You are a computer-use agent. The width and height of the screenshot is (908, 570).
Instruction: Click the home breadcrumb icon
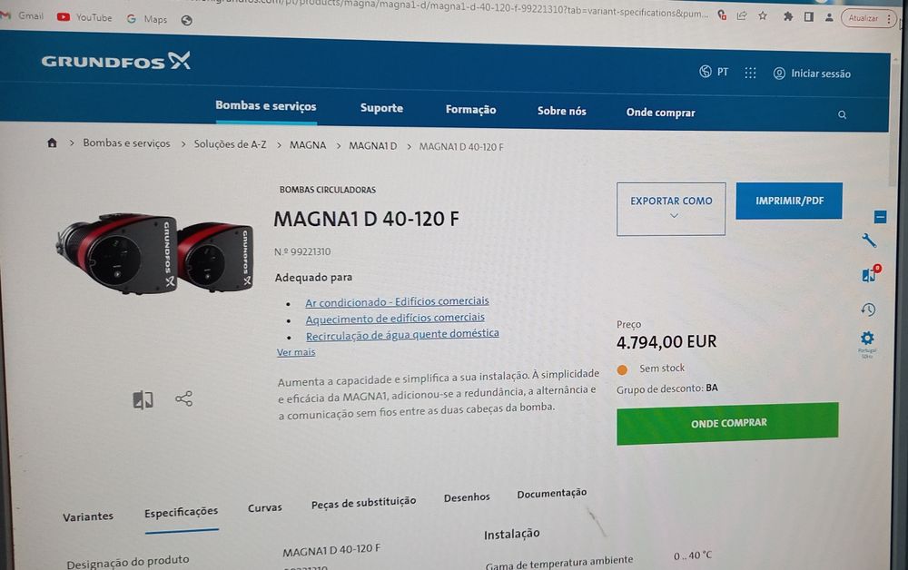pos(52,142)
